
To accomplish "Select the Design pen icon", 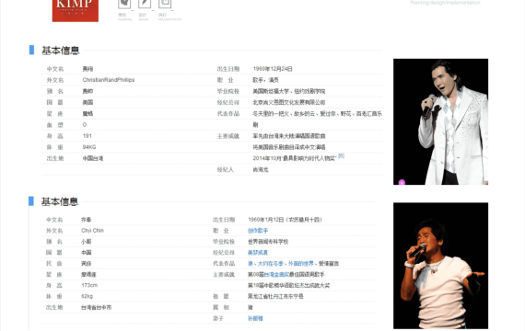I will (x=145, y=4).
